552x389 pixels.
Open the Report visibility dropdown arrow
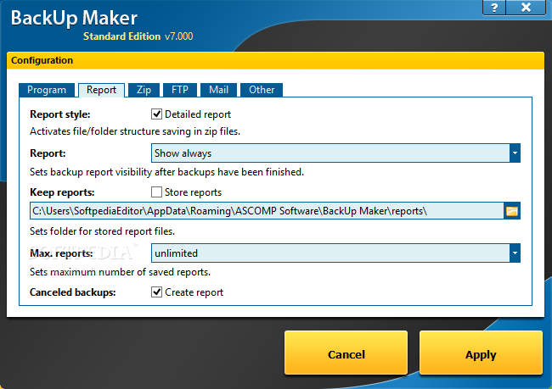[x=515, y=153]
